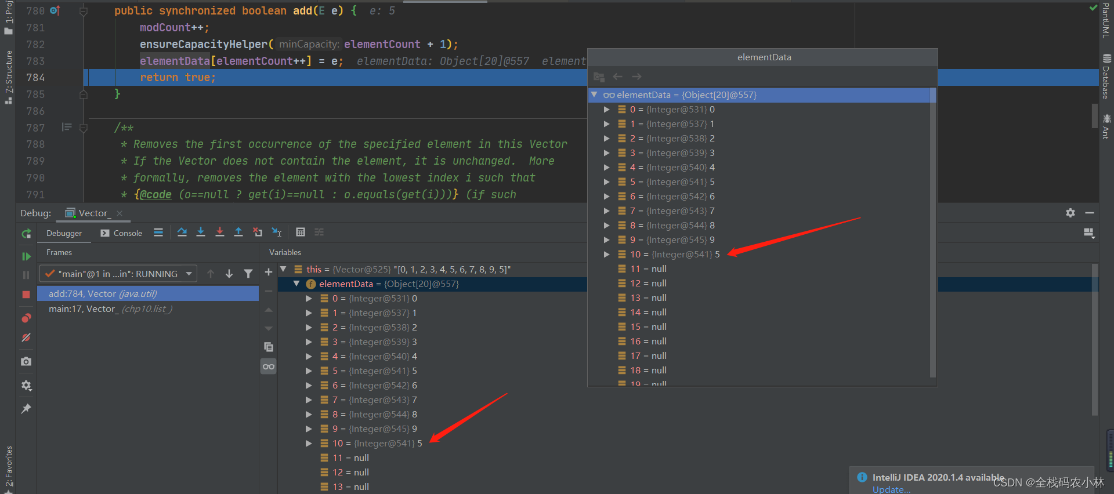Open Favorites tool window

(8, 470)
